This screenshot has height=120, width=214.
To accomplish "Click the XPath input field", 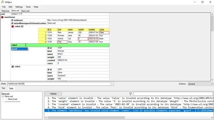I will tap(59, 84).
